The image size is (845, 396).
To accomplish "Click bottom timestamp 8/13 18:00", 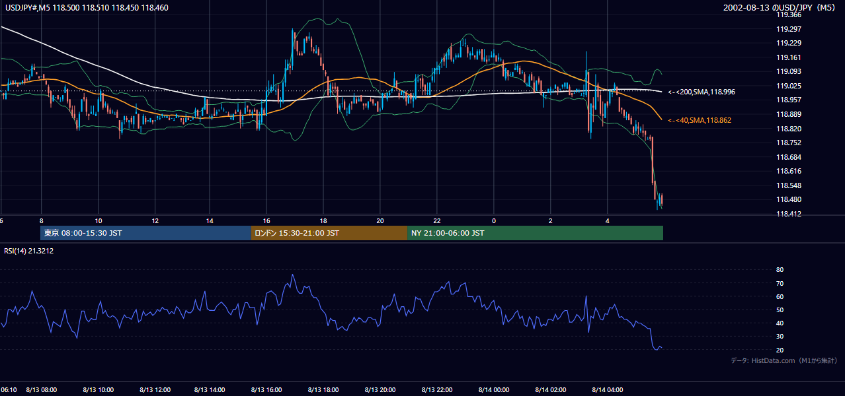I will coord(324,389).
